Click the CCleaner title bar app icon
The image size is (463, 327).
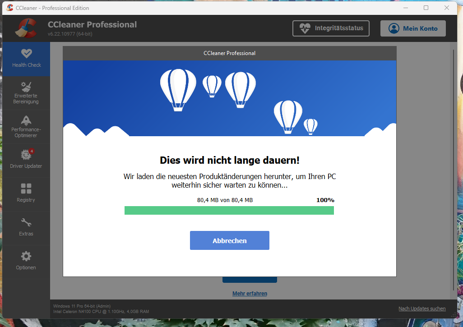click(x=9, y=8)
